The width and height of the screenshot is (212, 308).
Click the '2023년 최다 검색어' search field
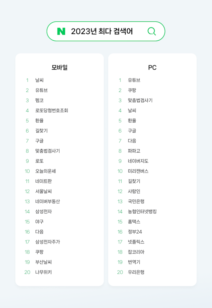(x=102, y=31)
